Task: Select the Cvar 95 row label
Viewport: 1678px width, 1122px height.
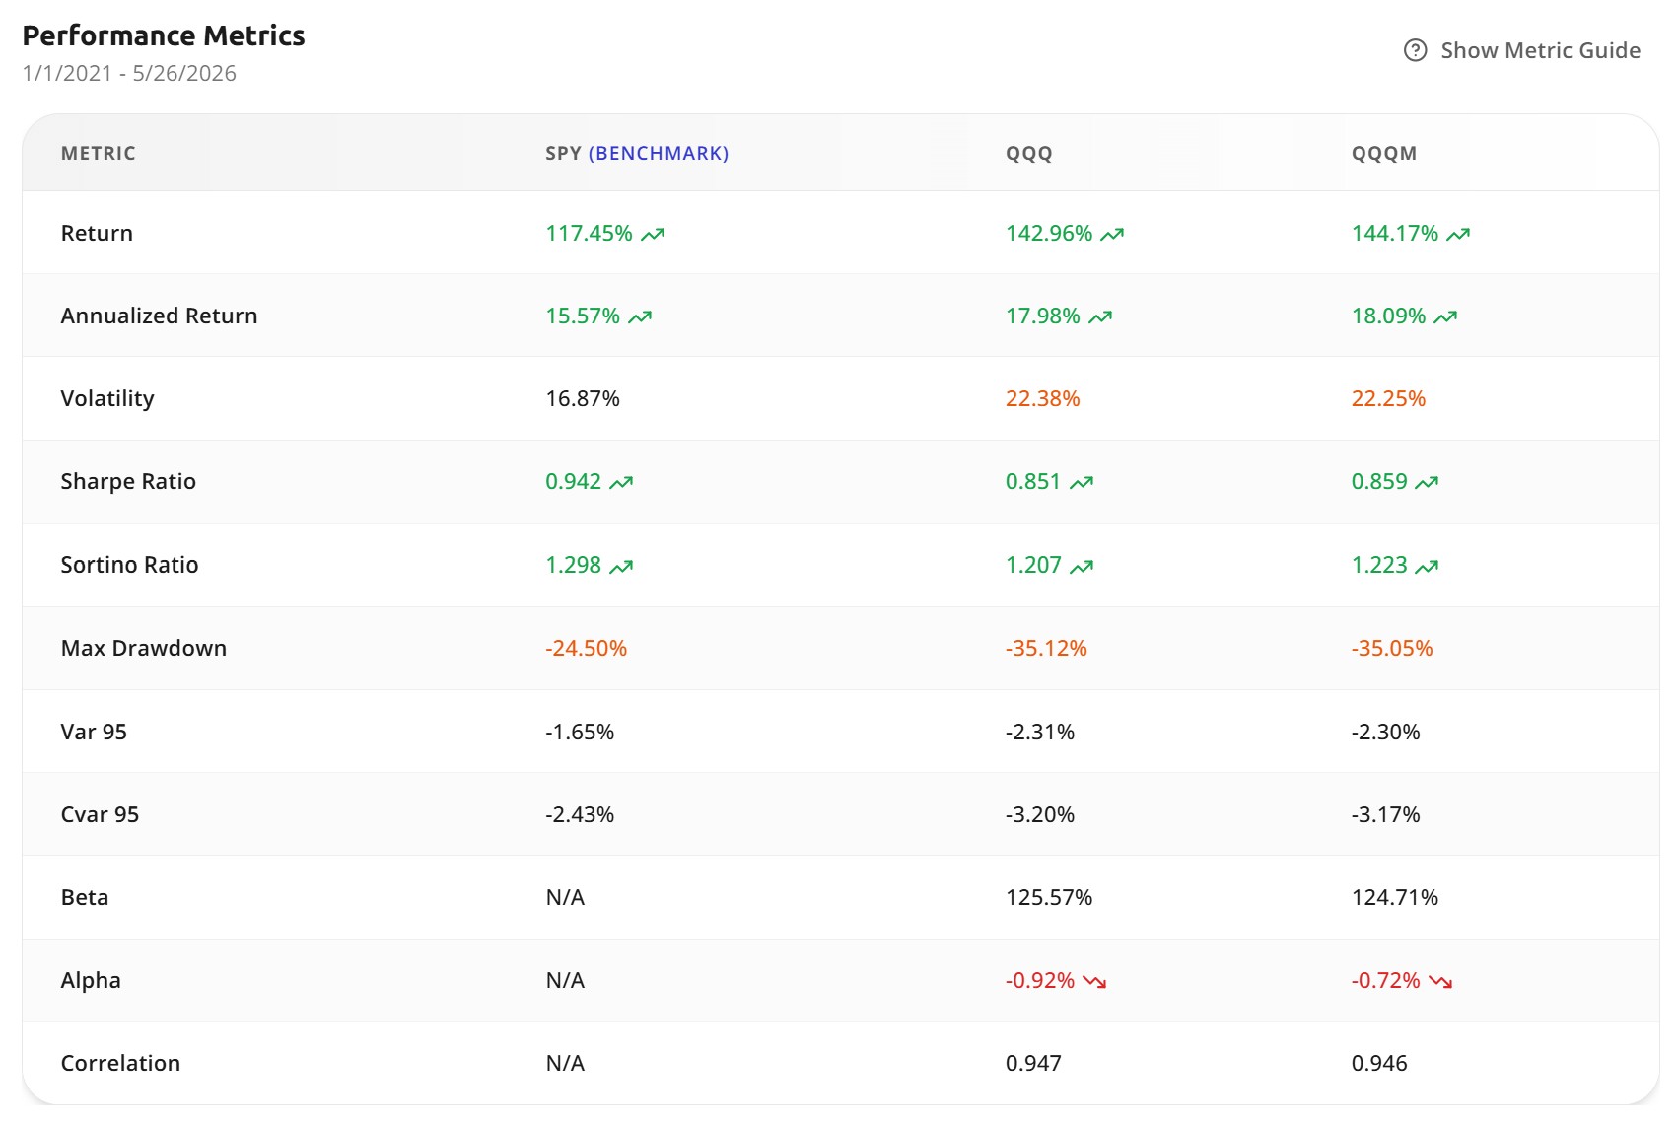Action: (x=100, y=814)
